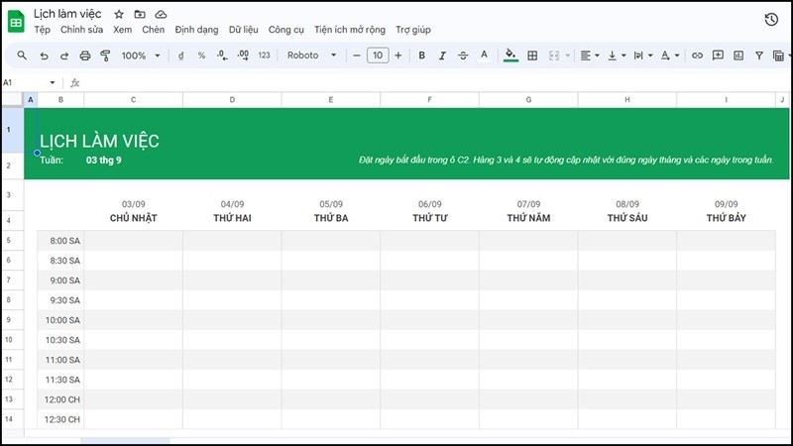
Task: Open the 100% zoom dropdown
Action: (140, 56)
